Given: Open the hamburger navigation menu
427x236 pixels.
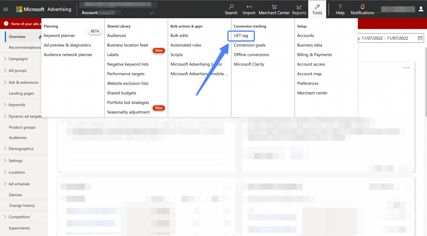Looking at the screenshot, I should click(5, 9).
